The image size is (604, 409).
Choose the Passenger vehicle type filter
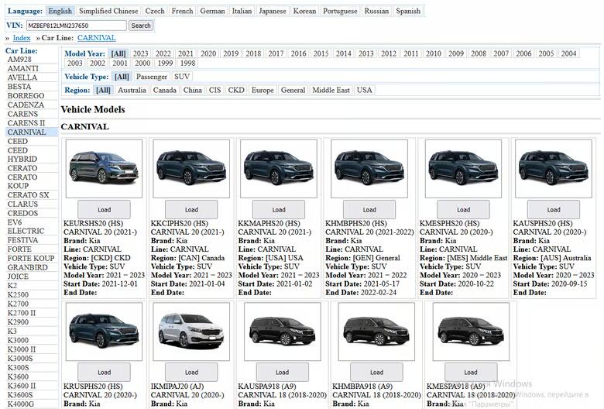coord(152,77)
